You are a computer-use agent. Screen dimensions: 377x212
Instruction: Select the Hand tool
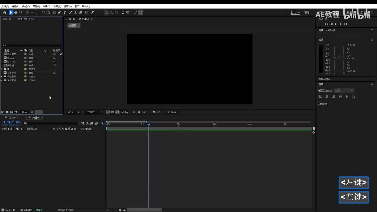[x=16, y=12]
